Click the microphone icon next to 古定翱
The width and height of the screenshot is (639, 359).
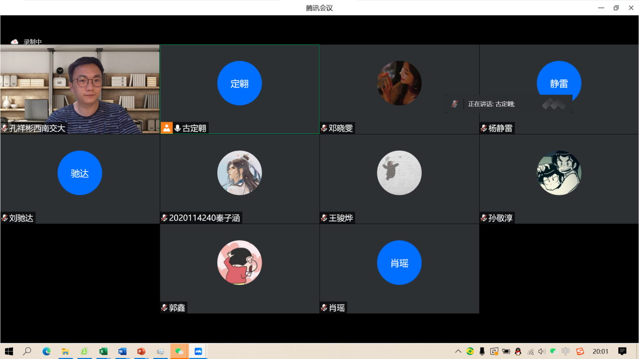pyautogui.click(x=178, y=128)
